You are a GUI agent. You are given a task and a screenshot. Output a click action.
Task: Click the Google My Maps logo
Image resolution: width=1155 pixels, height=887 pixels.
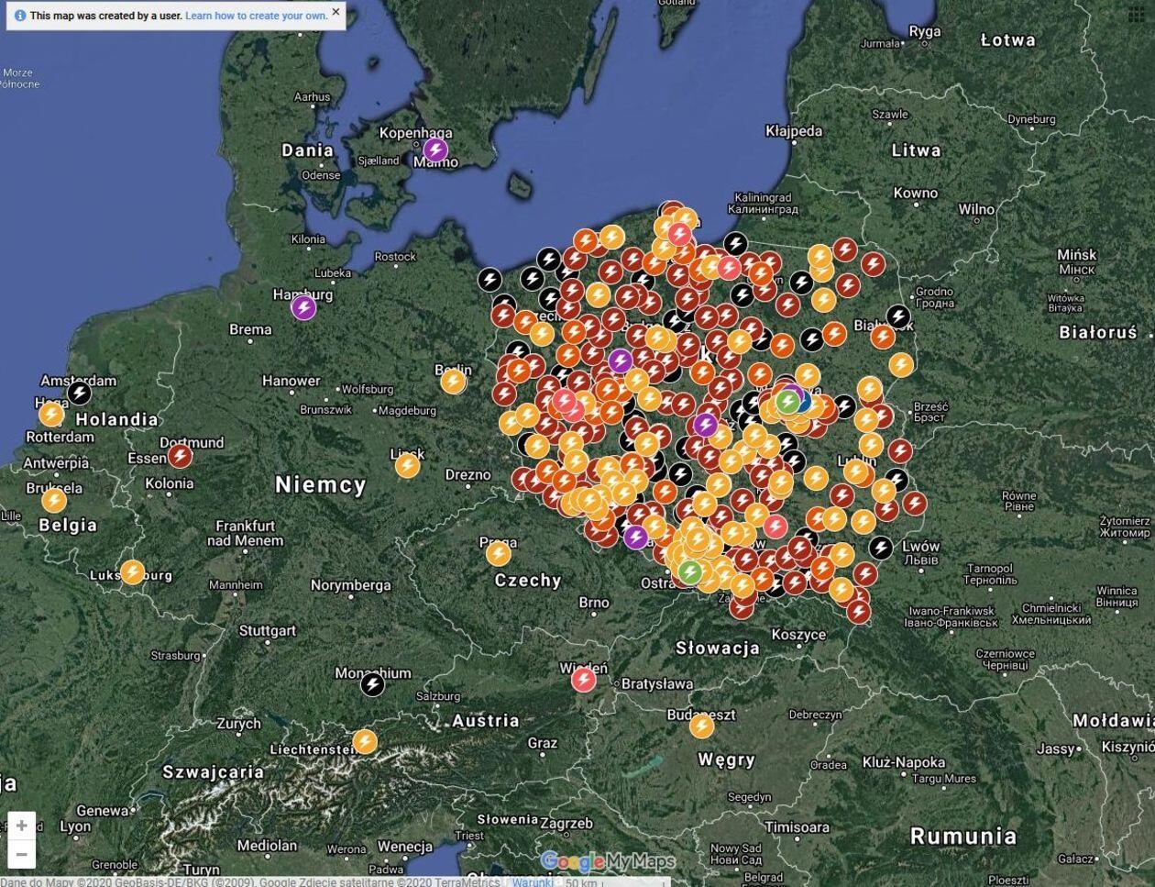point(608,861)
